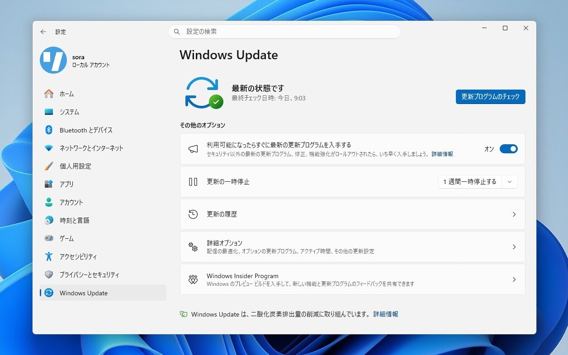The image size is (568, 355).
Task: Click the Windows Insider Program hearts icon
Action: click(193, 279)
